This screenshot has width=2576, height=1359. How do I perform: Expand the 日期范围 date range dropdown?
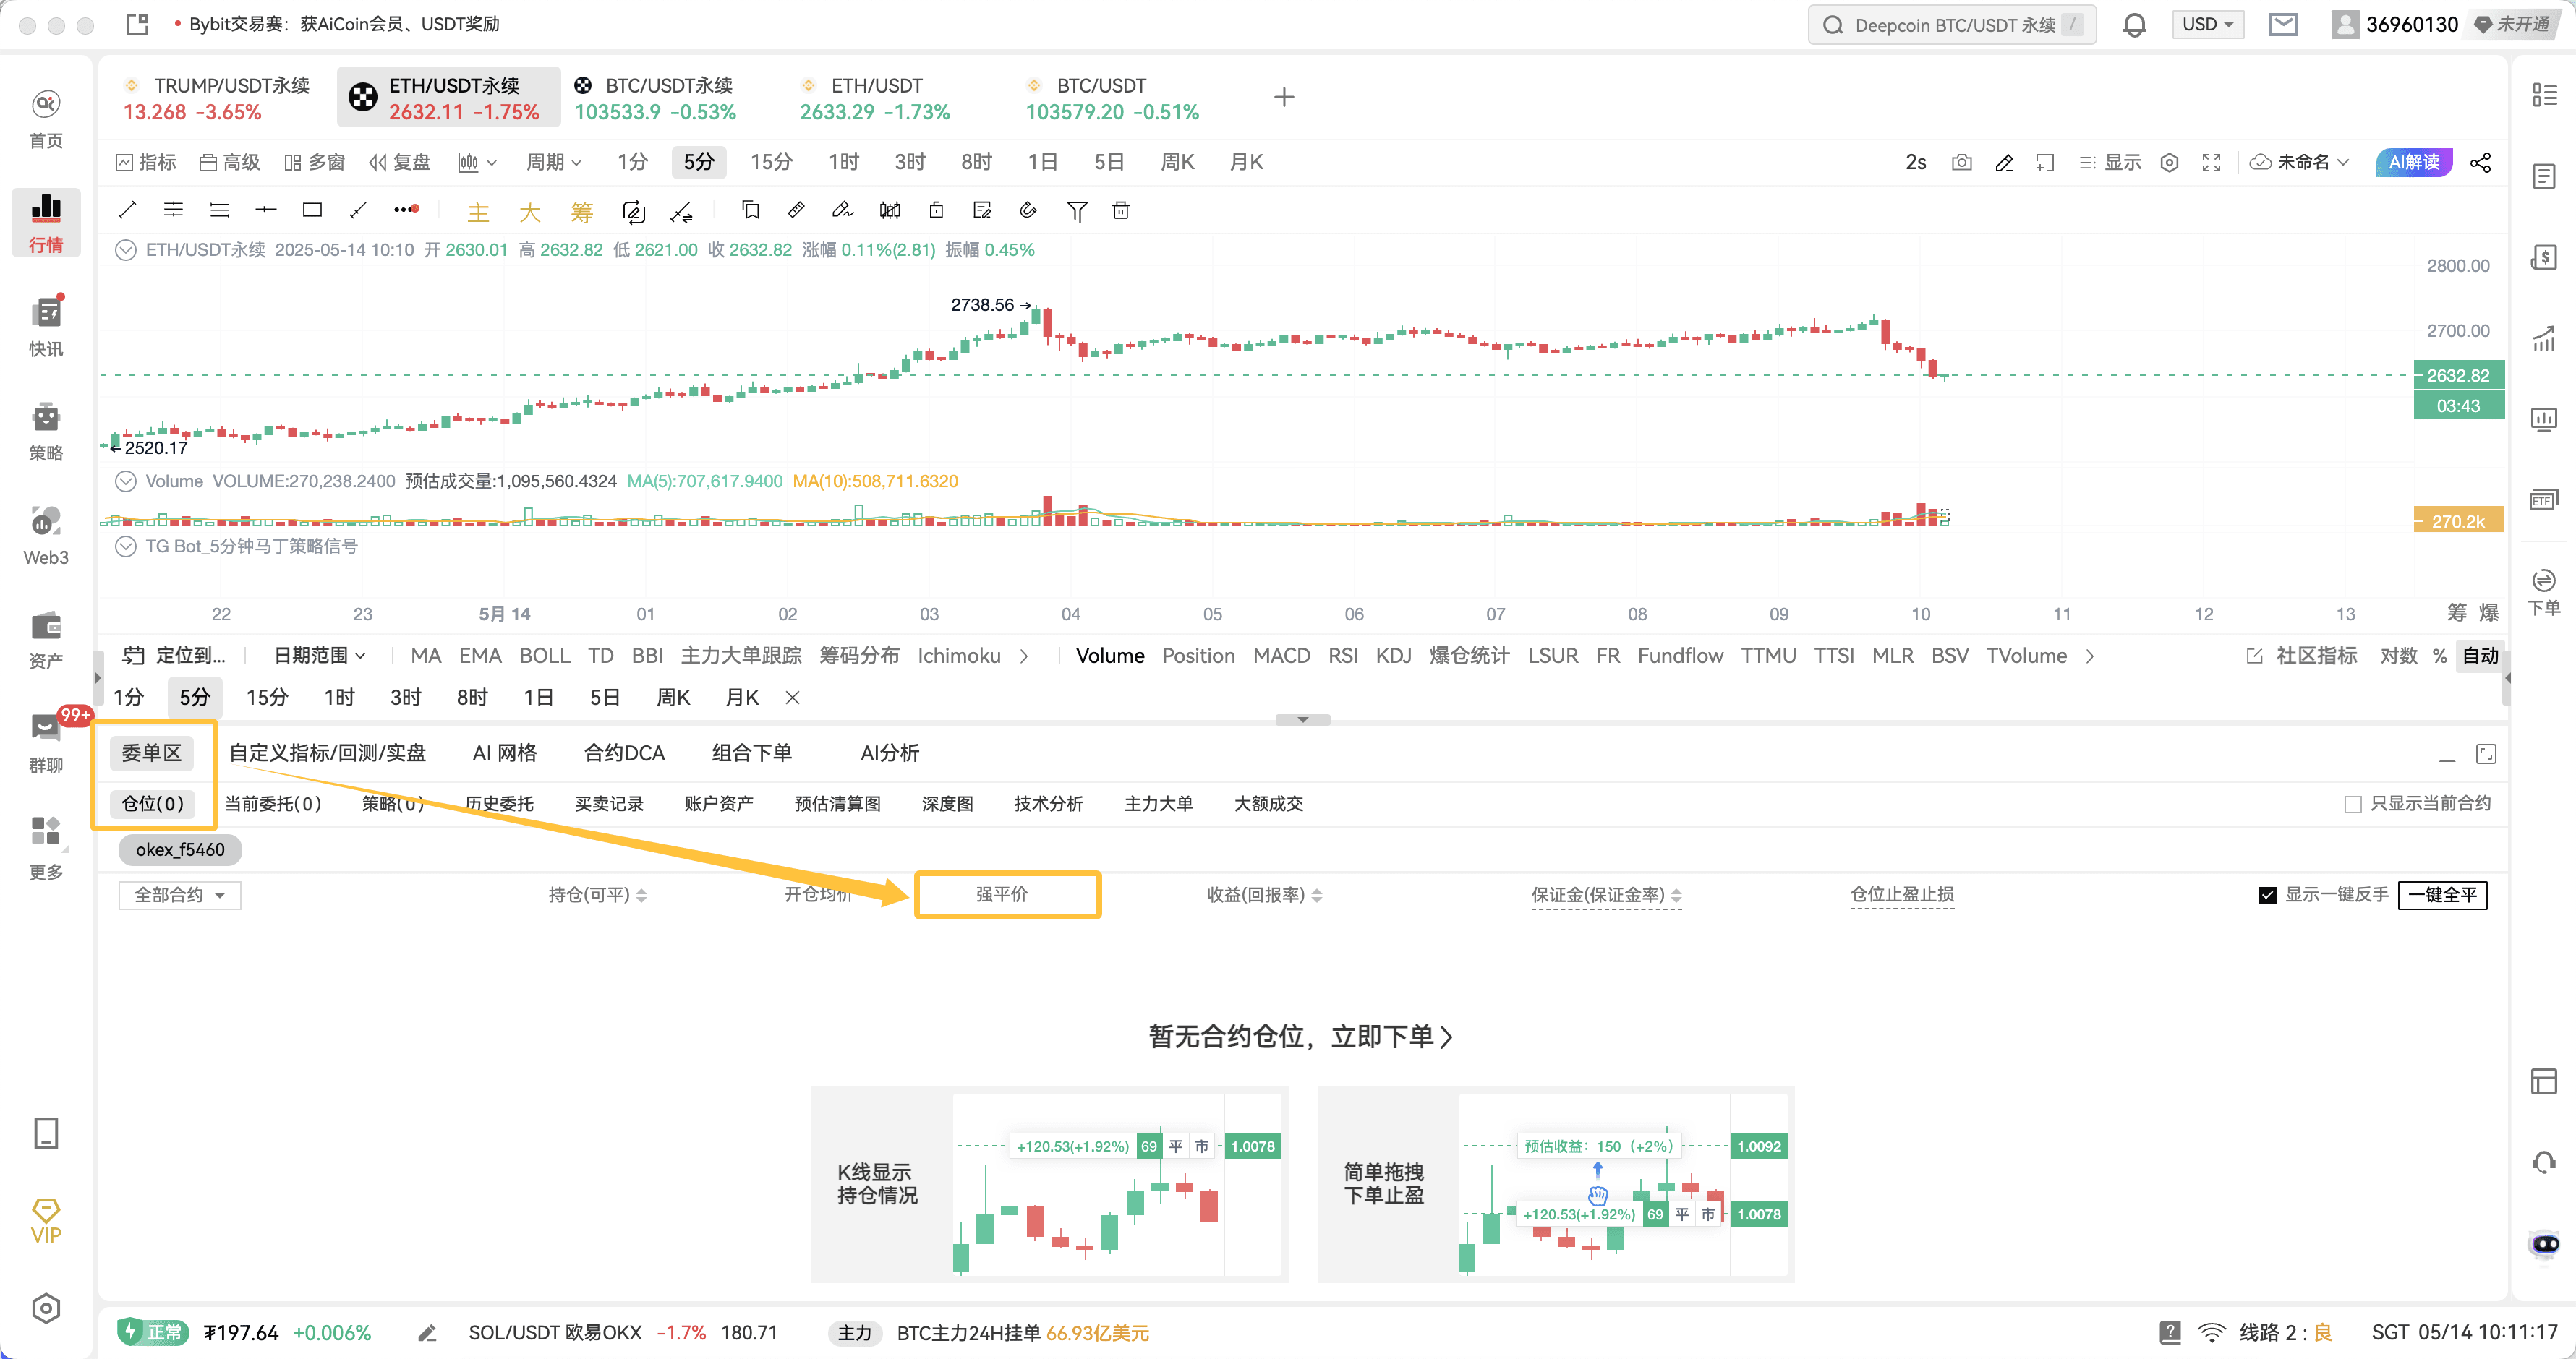(320, 656)
